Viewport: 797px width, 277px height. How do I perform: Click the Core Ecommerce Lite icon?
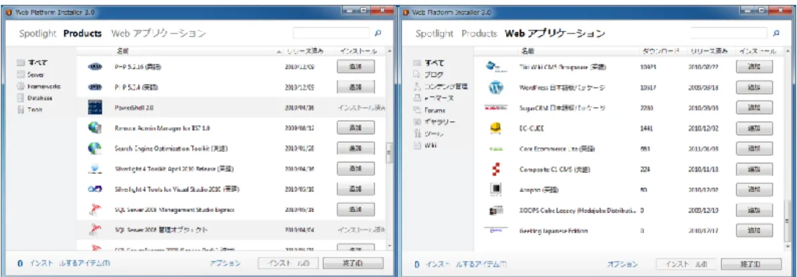click(x=496, y=149)
